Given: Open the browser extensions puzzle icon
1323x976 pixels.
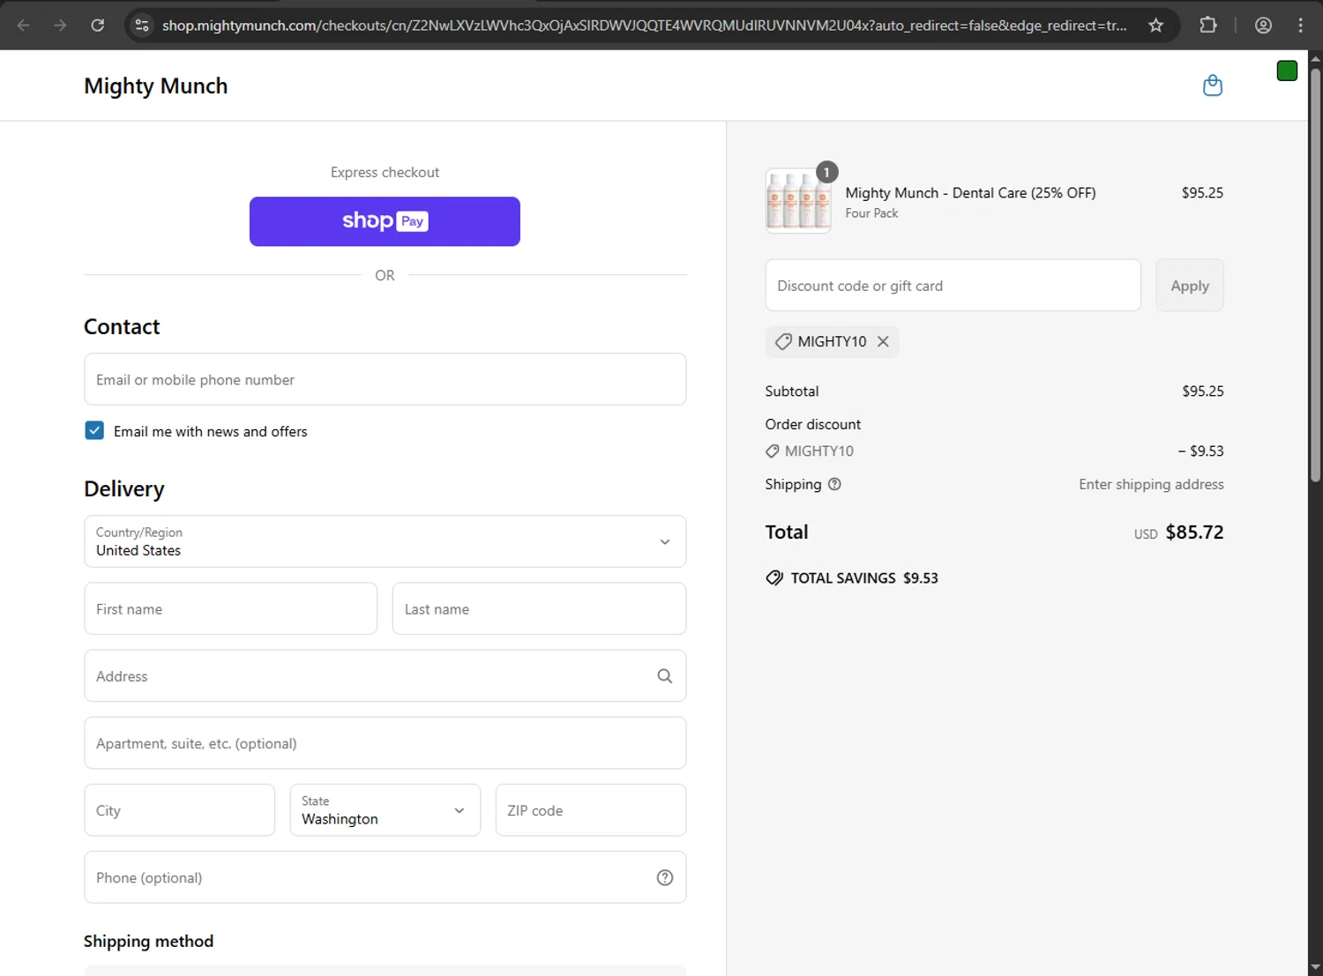Looking at the screenshot, I should 1208,26.
